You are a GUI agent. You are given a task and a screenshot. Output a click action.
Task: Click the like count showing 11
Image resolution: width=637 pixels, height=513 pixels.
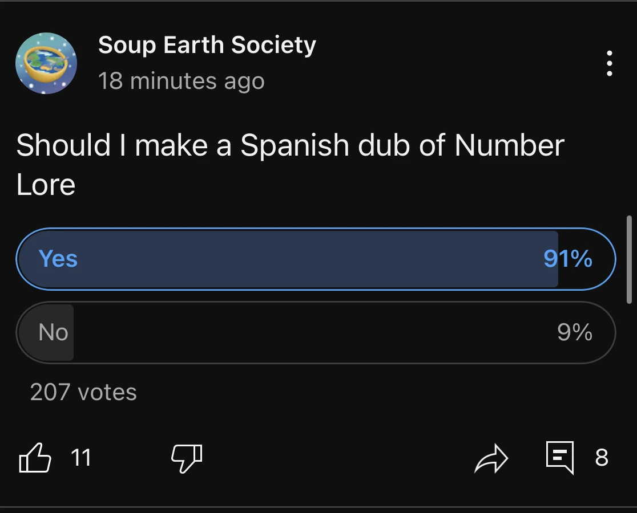[x=82, y=458]
